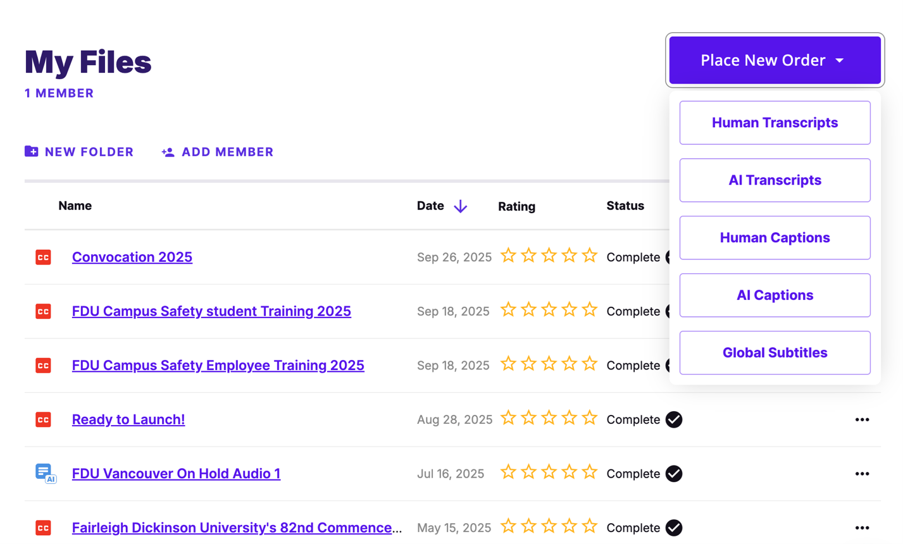Click the Add Member person icon
Viewport: 903px width, 544px height.
[x=167, y=151]
